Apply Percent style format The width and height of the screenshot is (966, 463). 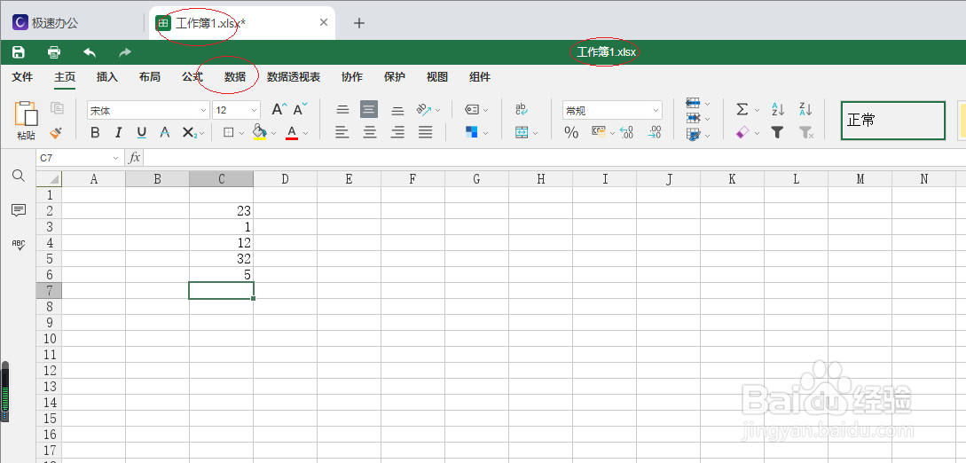click(x=572, y=132)
